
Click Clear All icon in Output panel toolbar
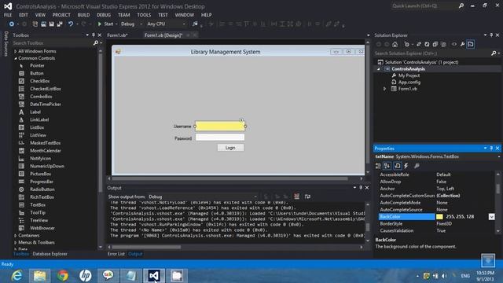[x=297, y=197]
